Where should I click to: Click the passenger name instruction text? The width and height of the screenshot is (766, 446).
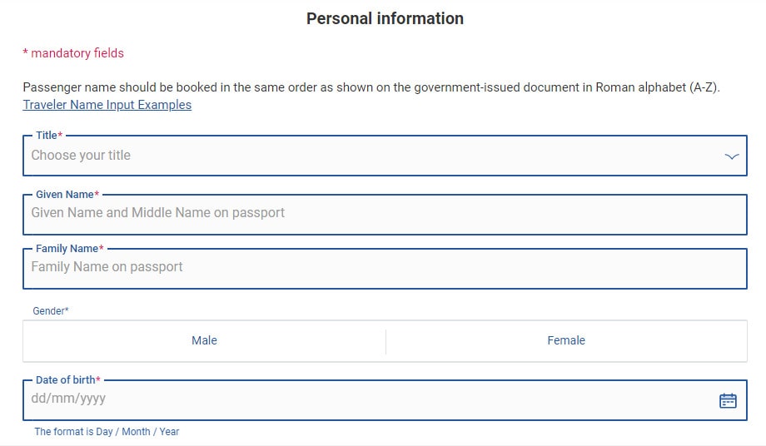pos(371,87)
